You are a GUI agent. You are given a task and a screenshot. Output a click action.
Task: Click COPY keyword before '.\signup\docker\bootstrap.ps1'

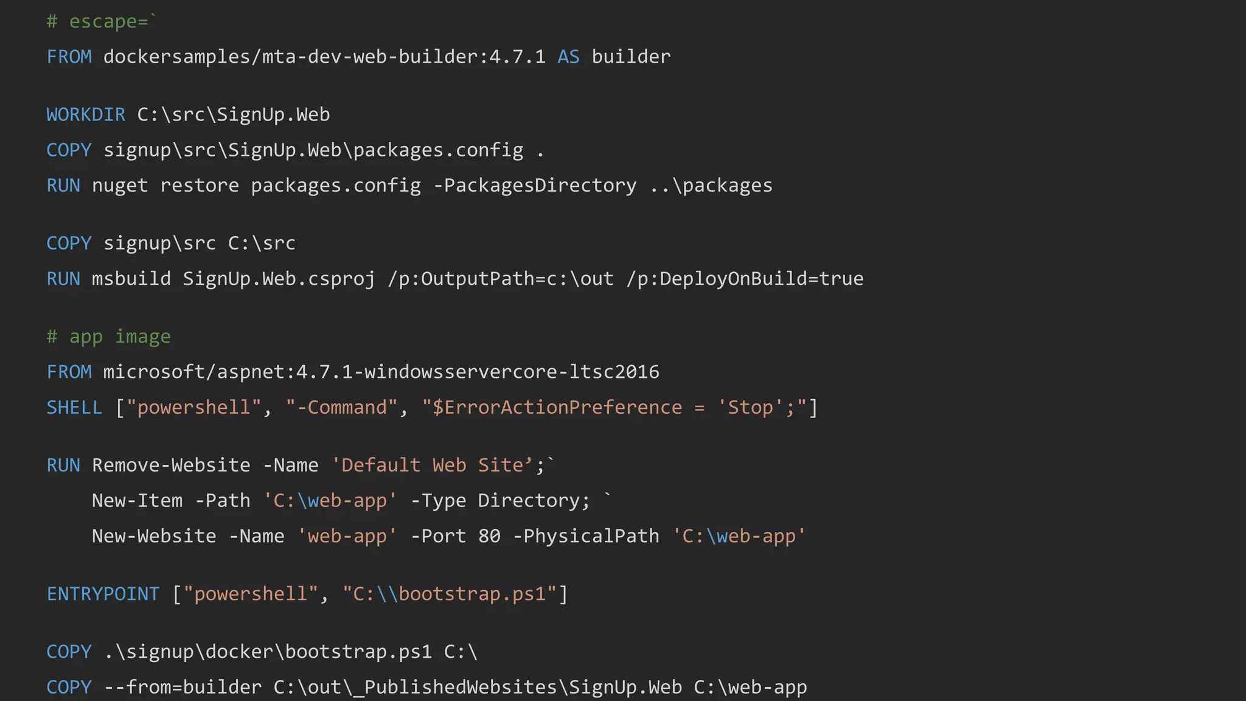coord(69,652)
